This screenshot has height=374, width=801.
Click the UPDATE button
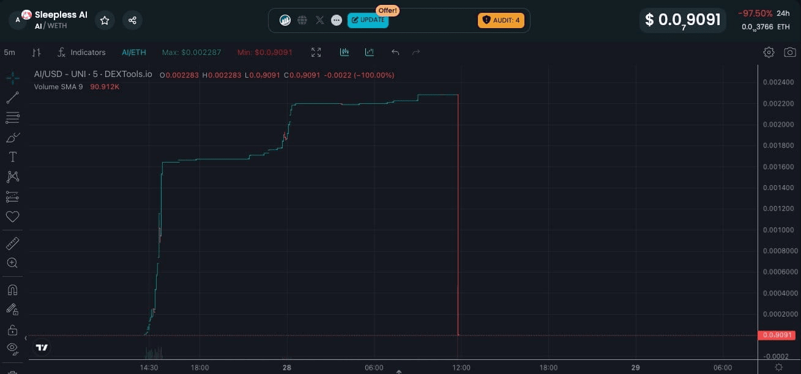368,20
